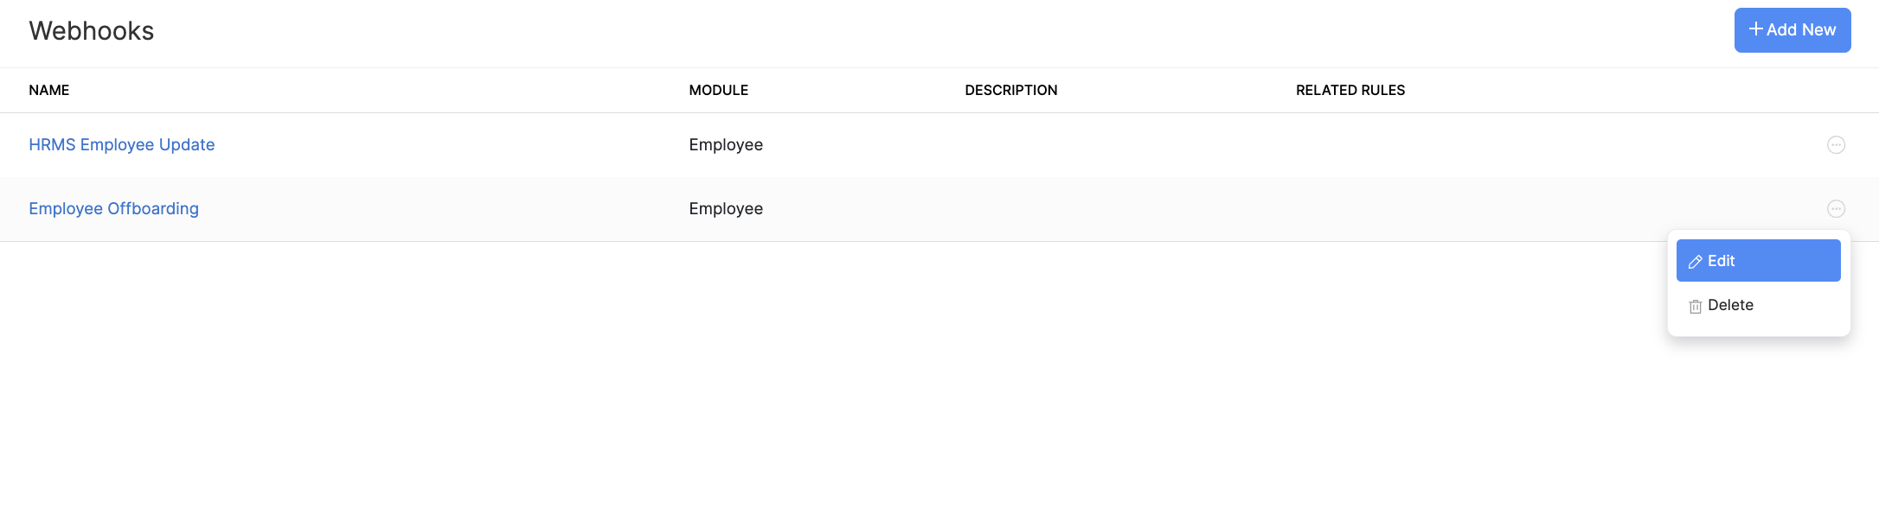Click the Webhooks page title
The height and width of the screenshot is (527, 1879).
click(x=91, y=31)
